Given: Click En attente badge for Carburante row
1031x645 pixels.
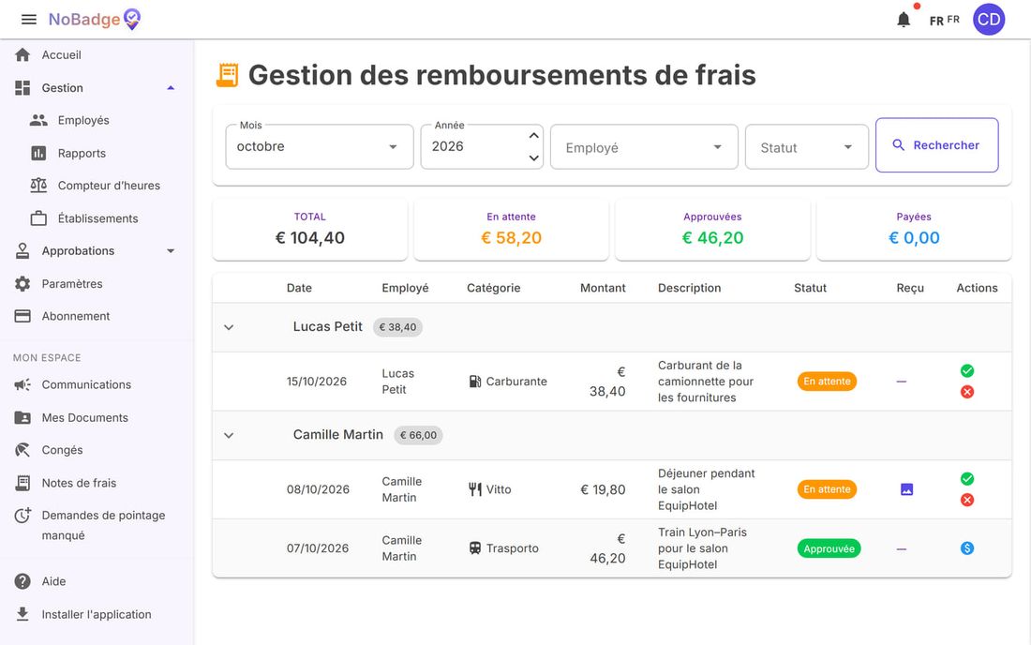Looking at the screenshot, I should 827,382.
